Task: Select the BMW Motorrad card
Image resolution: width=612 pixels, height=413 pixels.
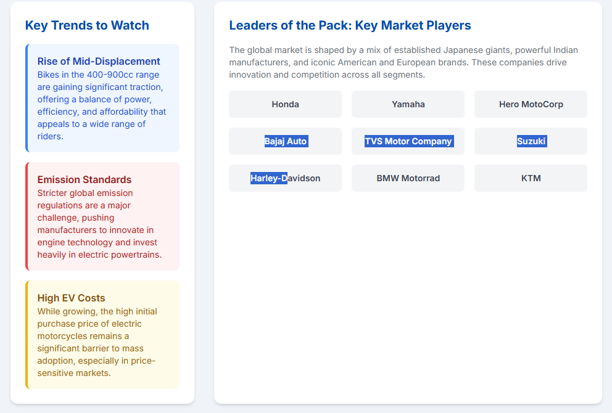Action: (x=408, y=178)
